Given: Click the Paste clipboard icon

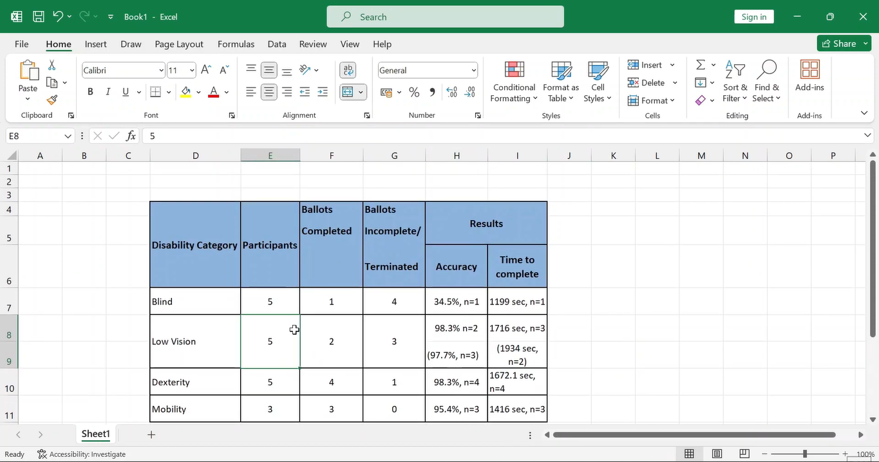Looking at the screenshot, I should tap(28, 71).
